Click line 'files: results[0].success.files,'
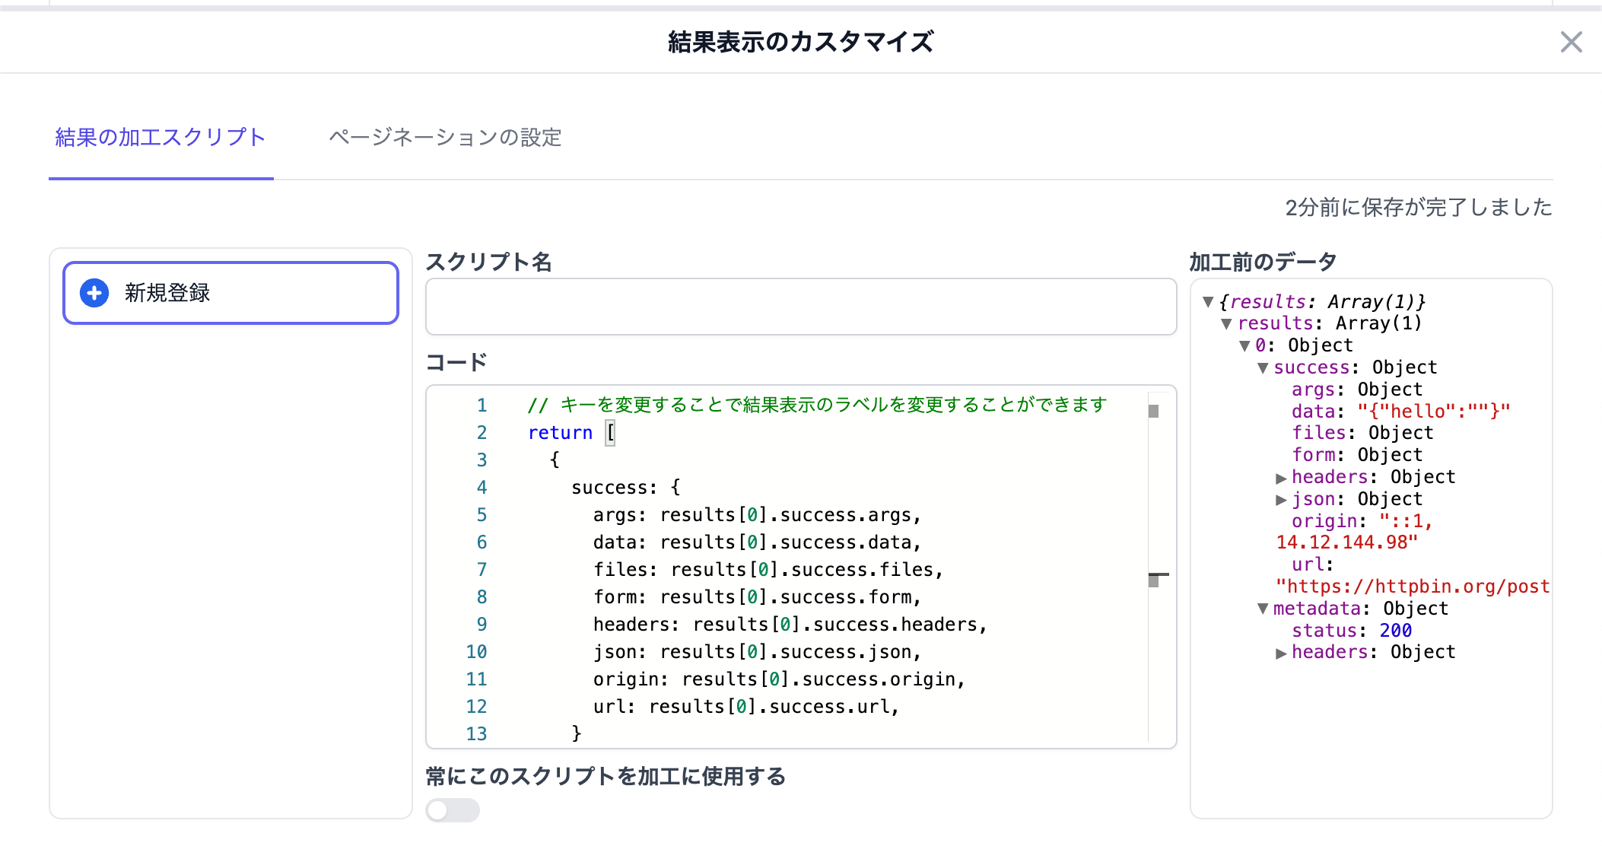 pos(768,569)
